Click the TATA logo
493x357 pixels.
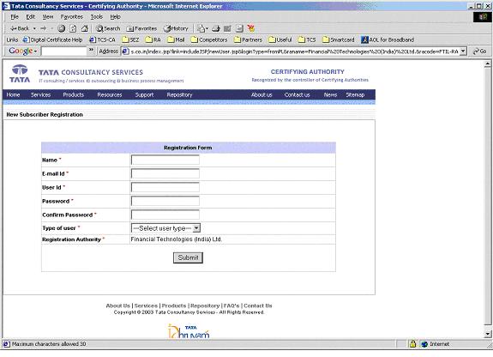(x=20, y=73)
